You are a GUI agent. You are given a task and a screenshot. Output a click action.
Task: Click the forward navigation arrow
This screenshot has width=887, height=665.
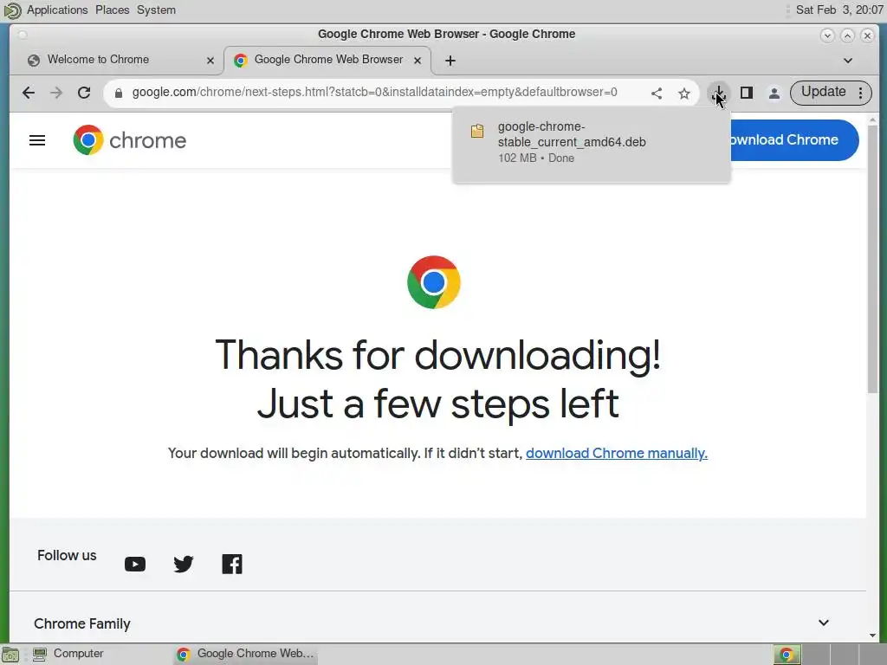56,93
